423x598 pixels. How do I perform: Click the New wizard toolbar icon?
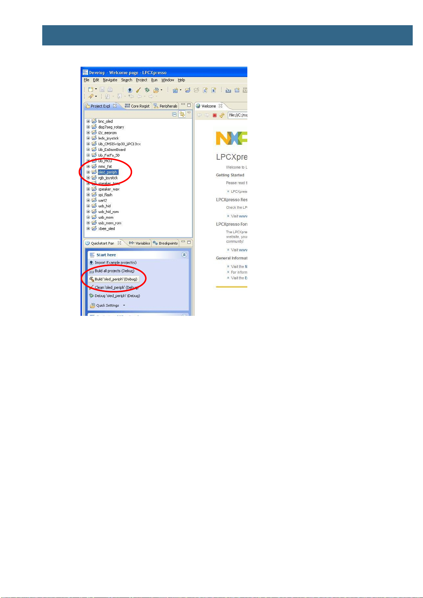[90, 90]
